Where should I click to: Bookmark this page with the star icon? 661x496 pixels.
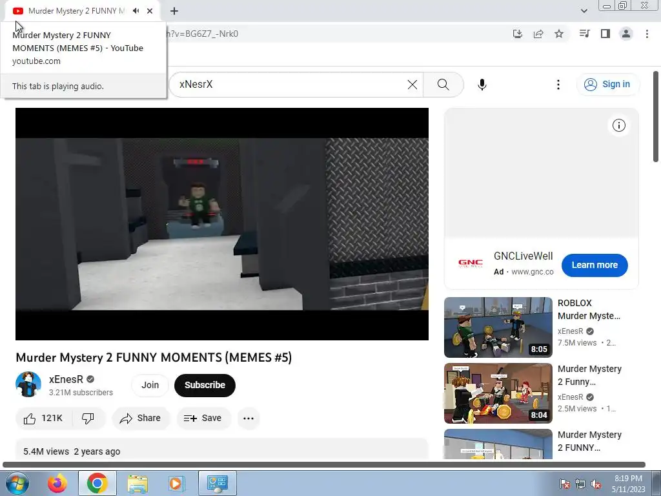(559, 34)
